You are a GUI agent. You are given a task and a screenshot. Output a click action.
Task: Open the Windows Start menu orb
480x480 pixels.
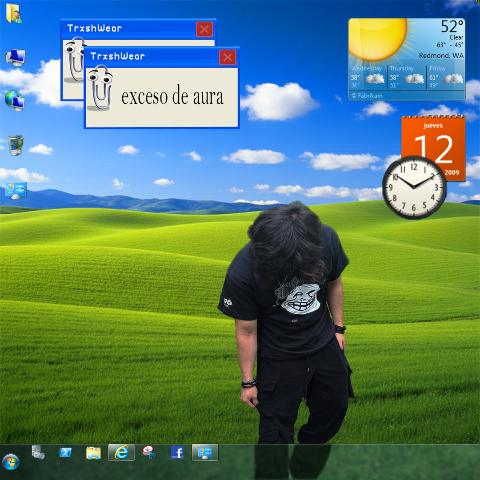coord(11,462)
